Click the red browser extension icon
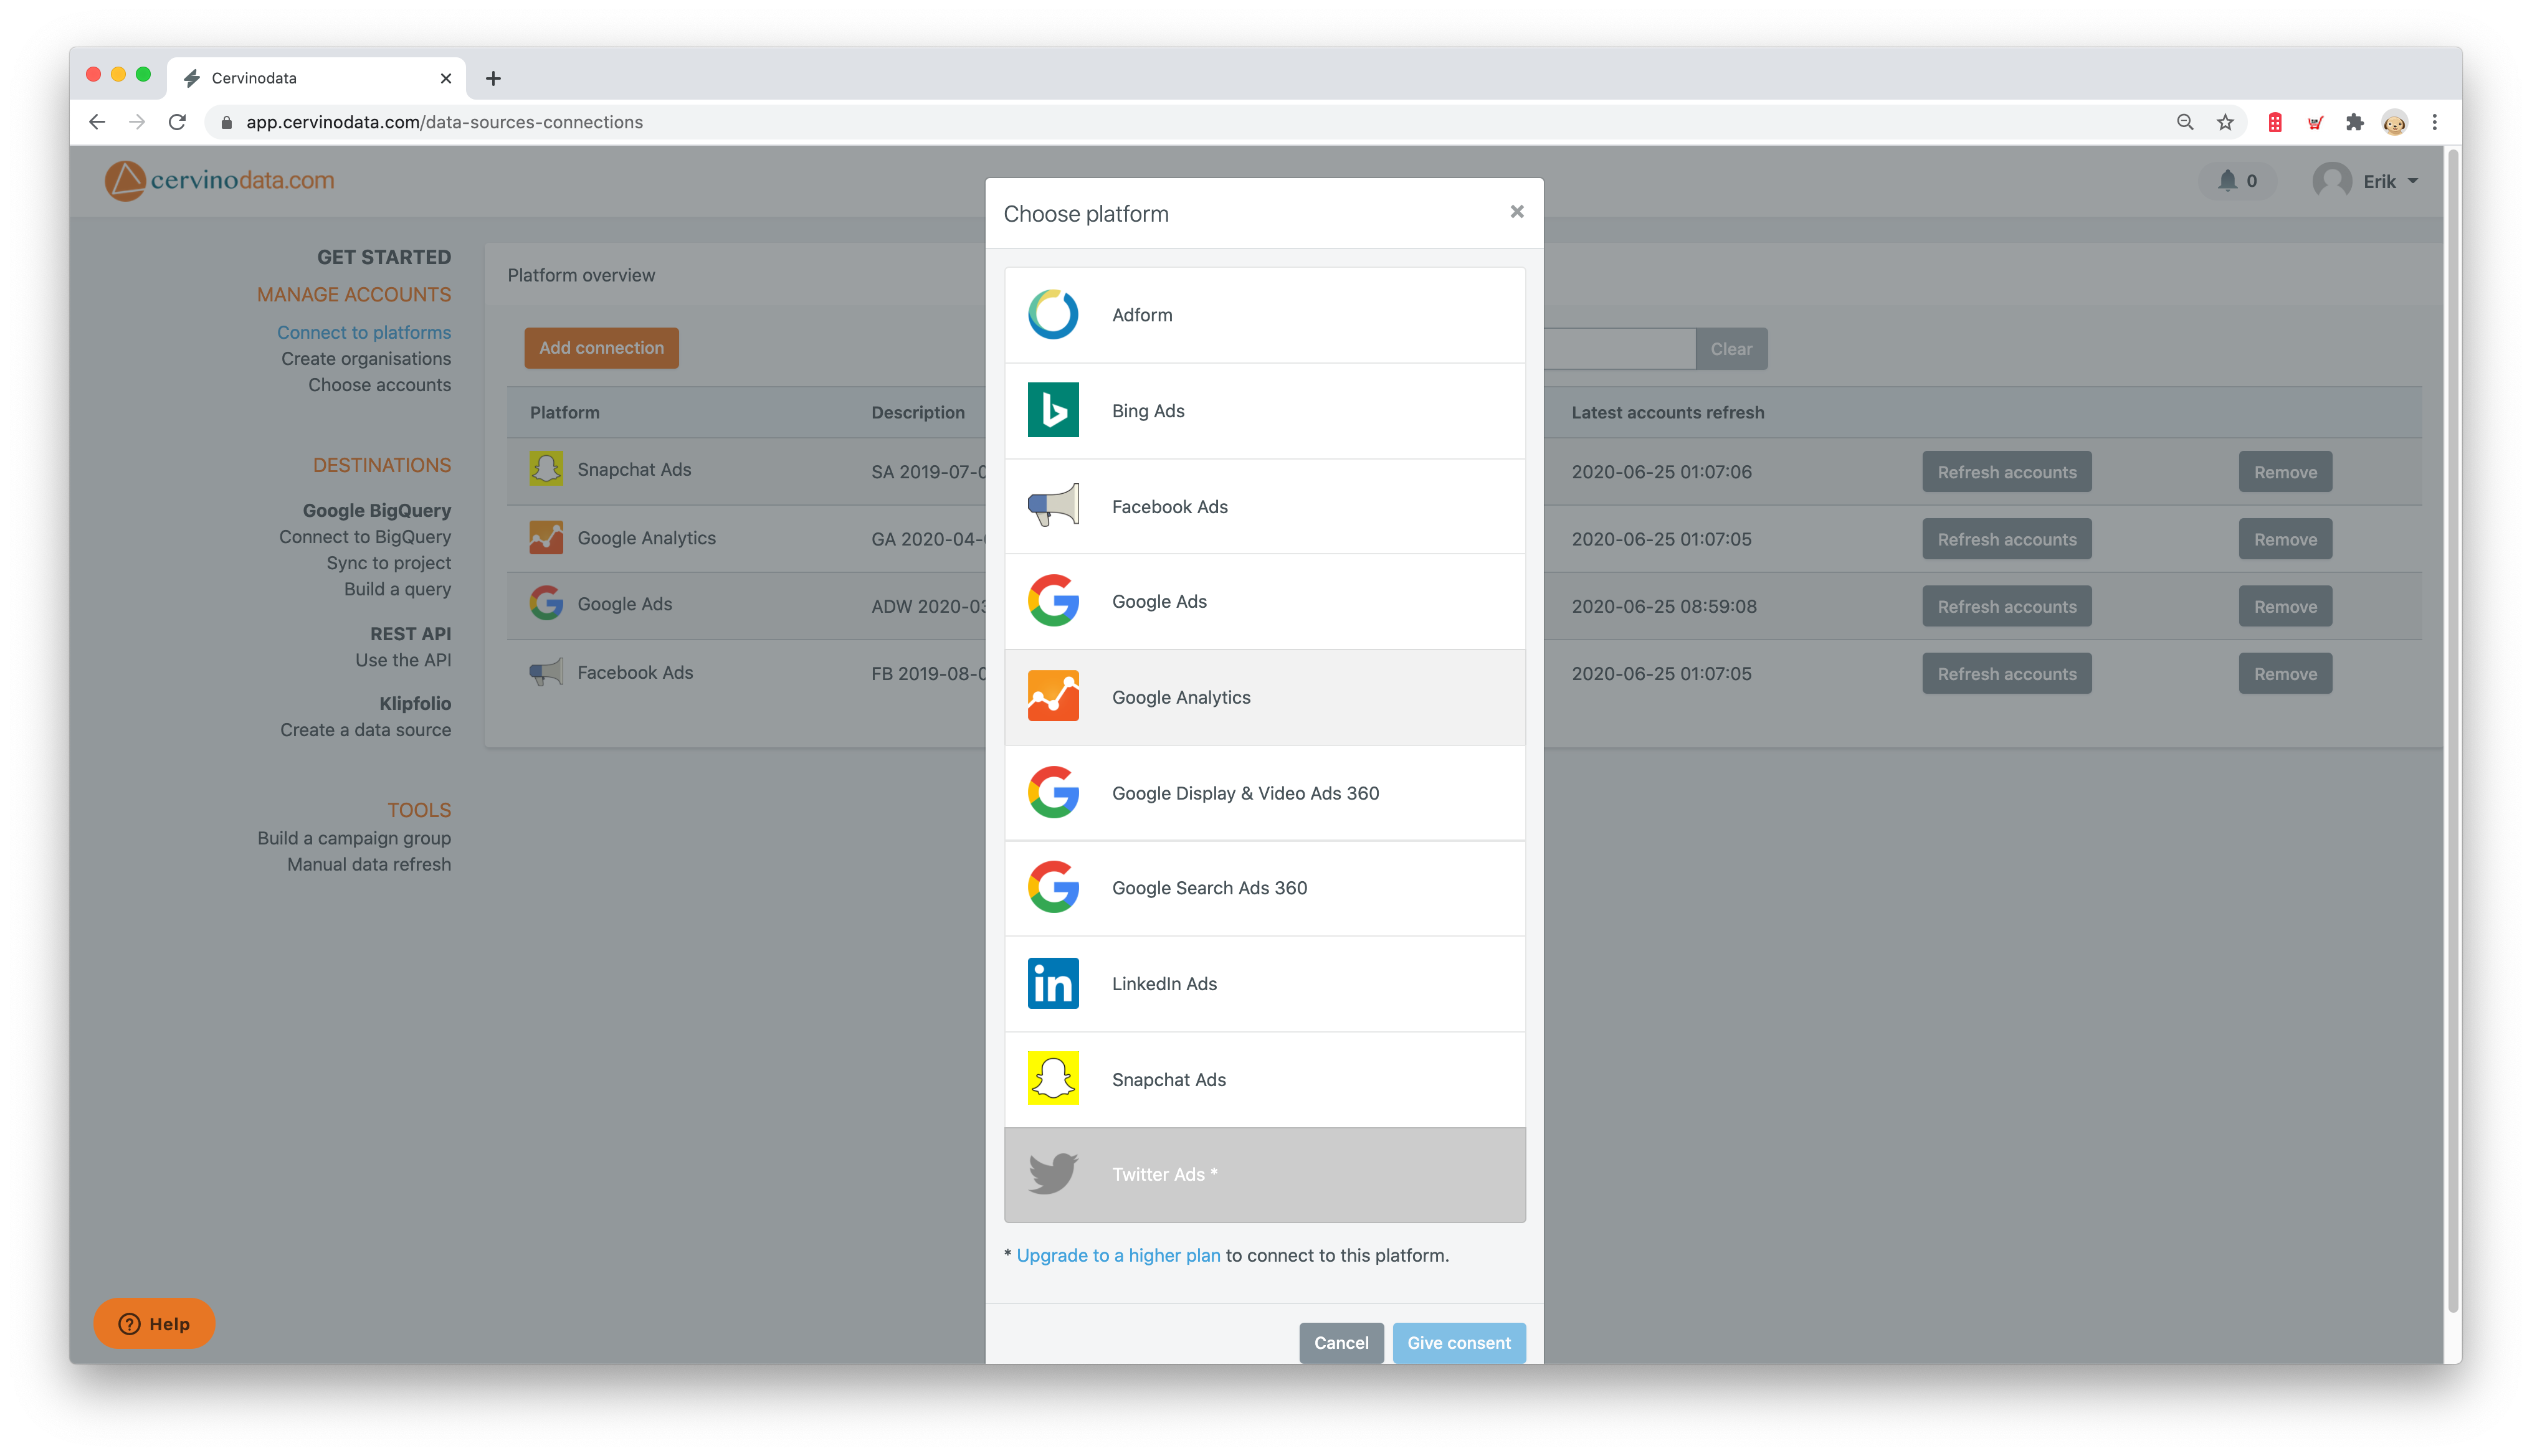 coord(2275,122)
